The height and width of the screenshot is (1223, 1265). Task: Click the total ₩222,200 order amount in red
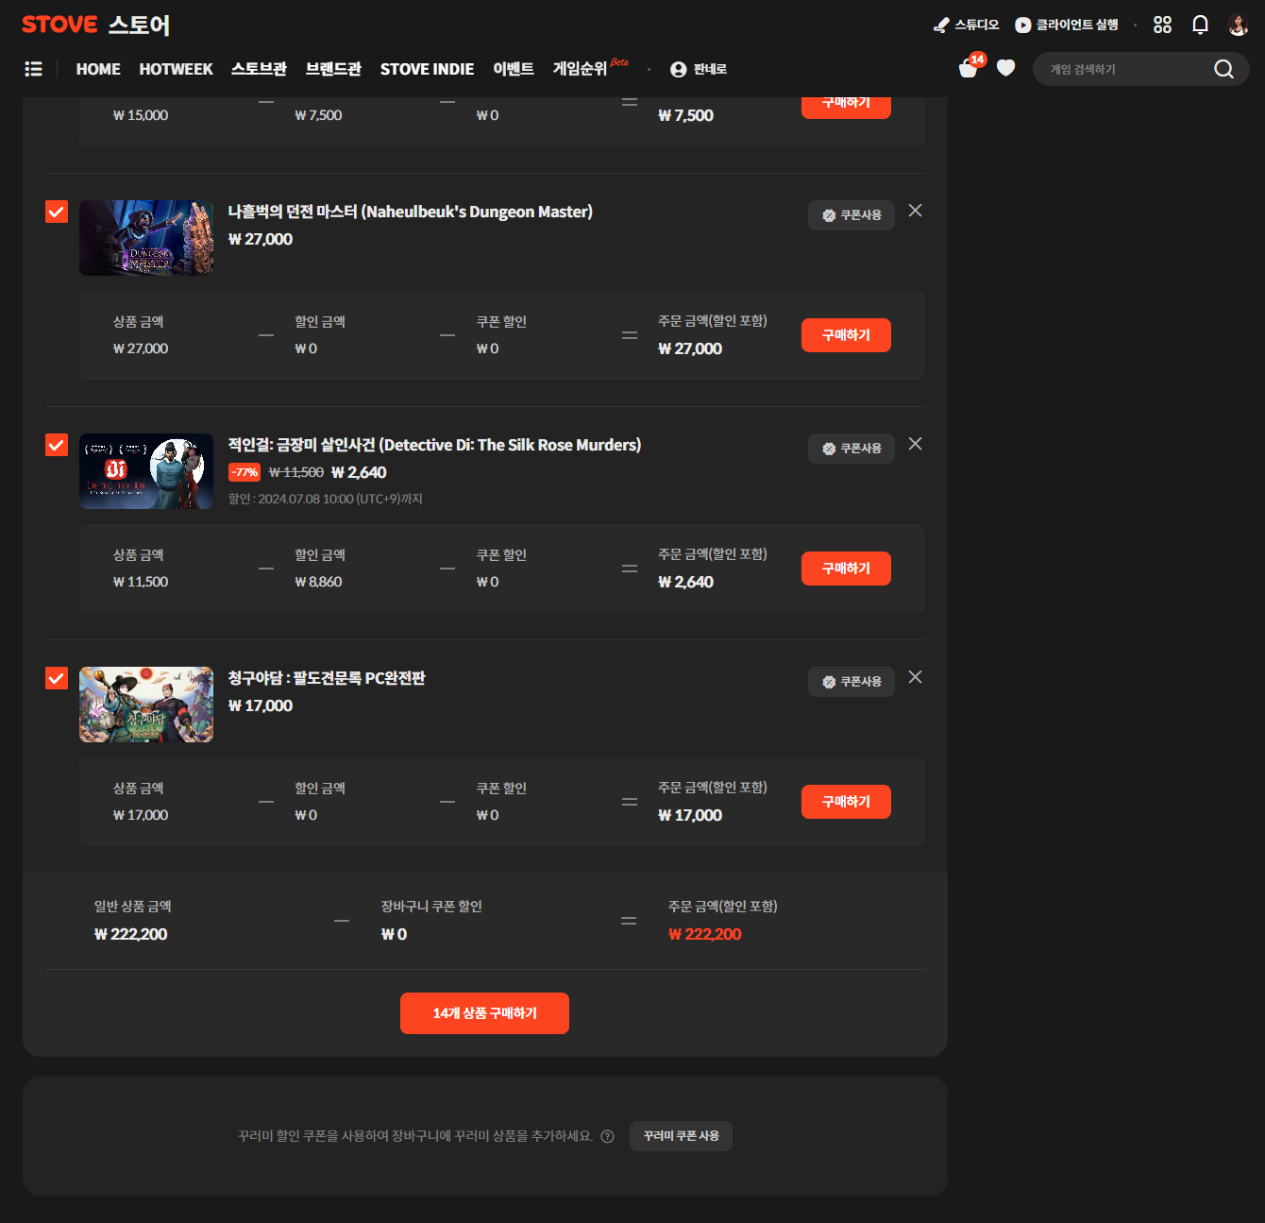point(705,934)
